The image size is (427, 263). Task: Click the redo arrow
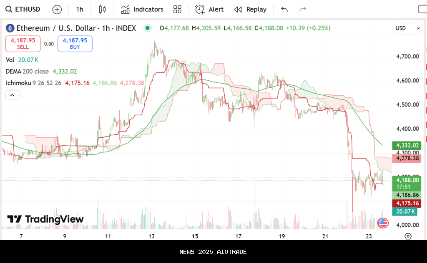pos(303,9)
